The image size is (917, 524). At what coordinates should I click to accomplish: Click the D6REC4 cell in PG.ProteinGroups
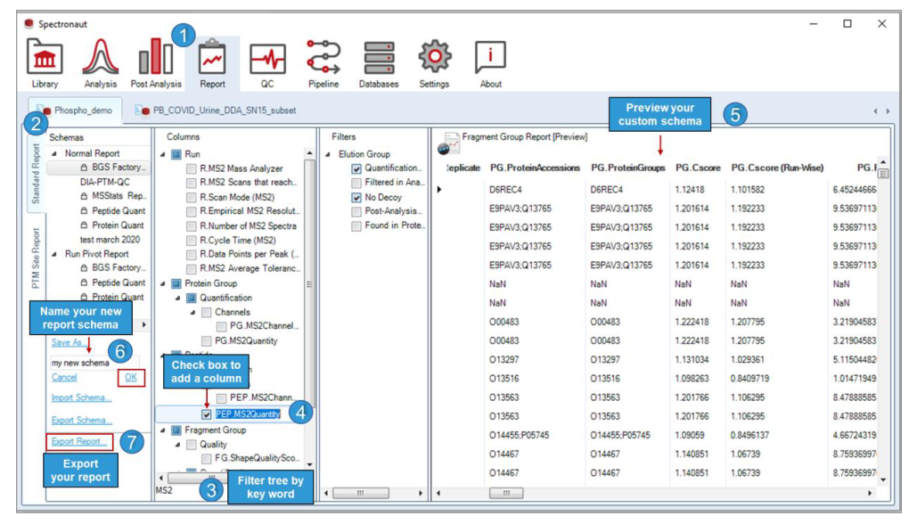coord(606,190)
